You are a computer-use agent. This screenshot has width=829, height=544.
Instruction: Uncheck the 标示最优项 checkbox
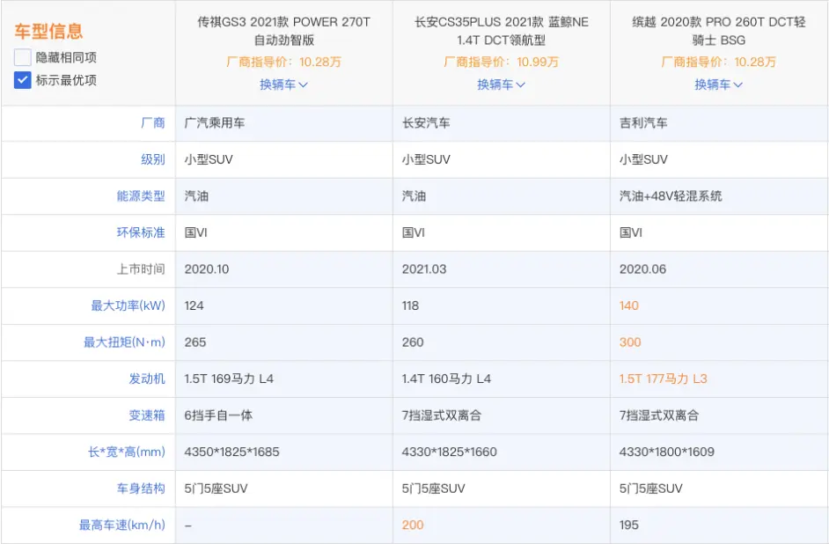point(22,80)
